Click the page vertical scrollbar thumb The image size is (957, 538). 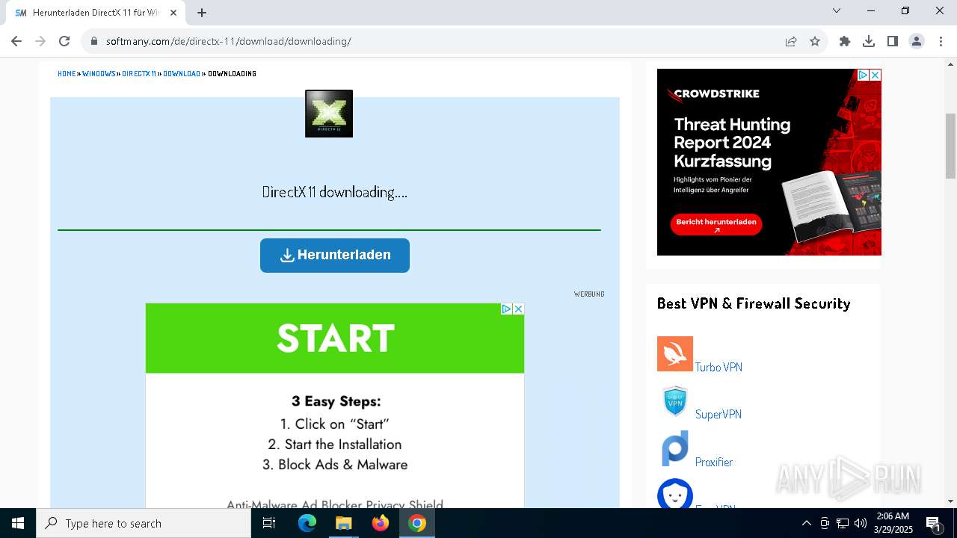coord(950,146)
